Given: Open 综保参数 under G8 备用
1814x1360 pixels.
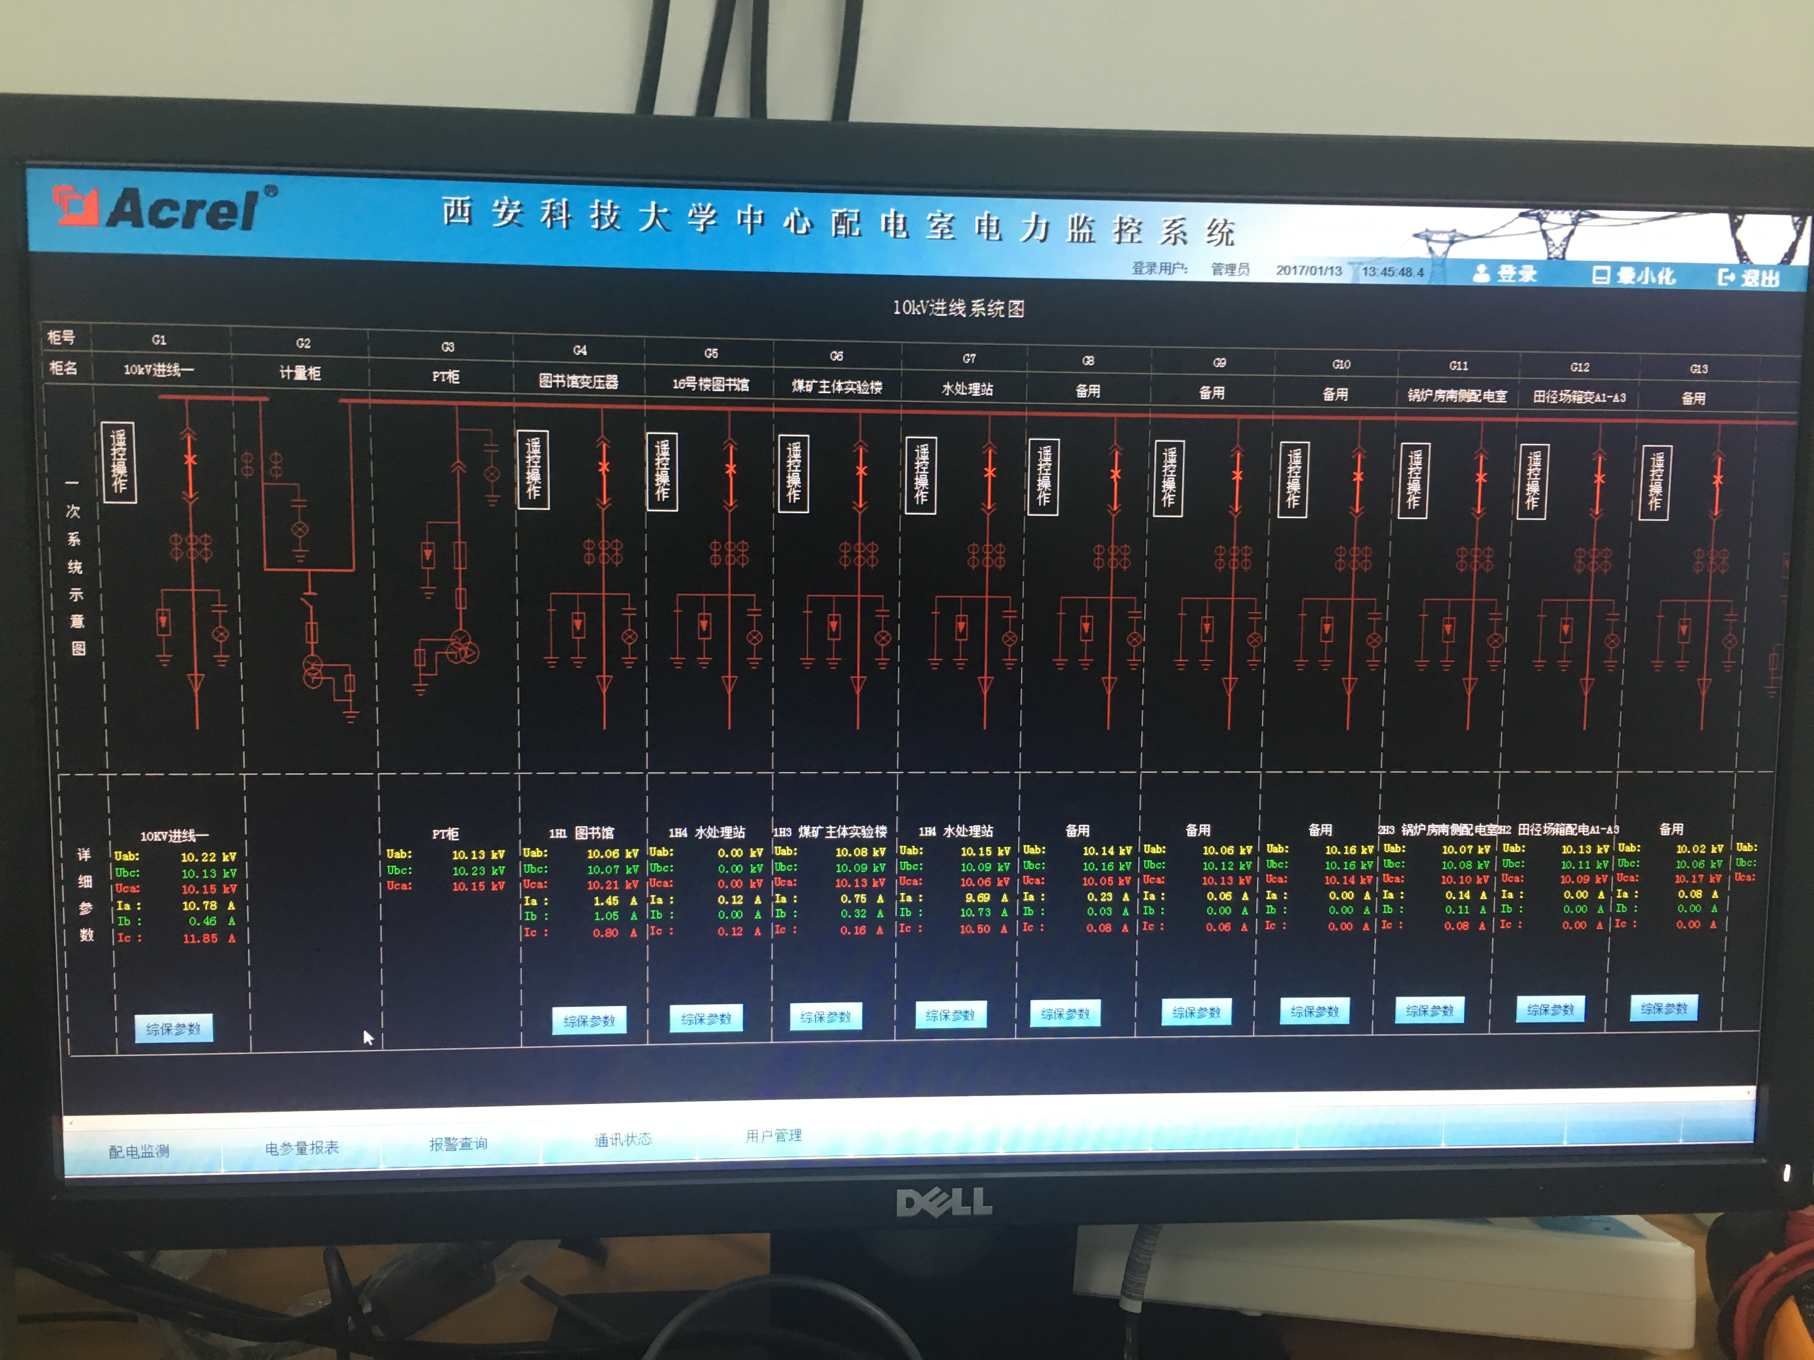Looking at the screenshot, I should click(1064, 1013).
